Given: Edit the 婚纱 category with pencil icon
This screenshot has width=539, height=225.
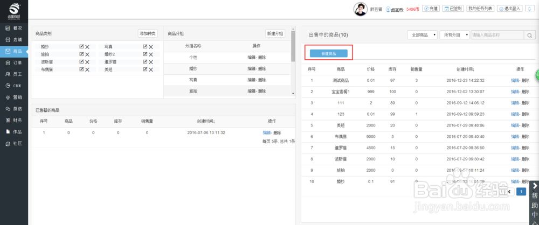Looking at the screenshot, I should [x=81, y=46].
